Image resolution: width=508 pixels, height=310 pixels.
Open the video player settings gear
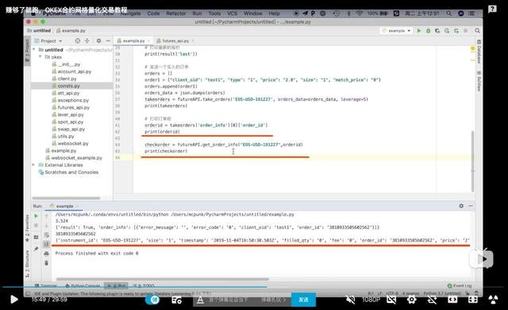coord(411,300)
